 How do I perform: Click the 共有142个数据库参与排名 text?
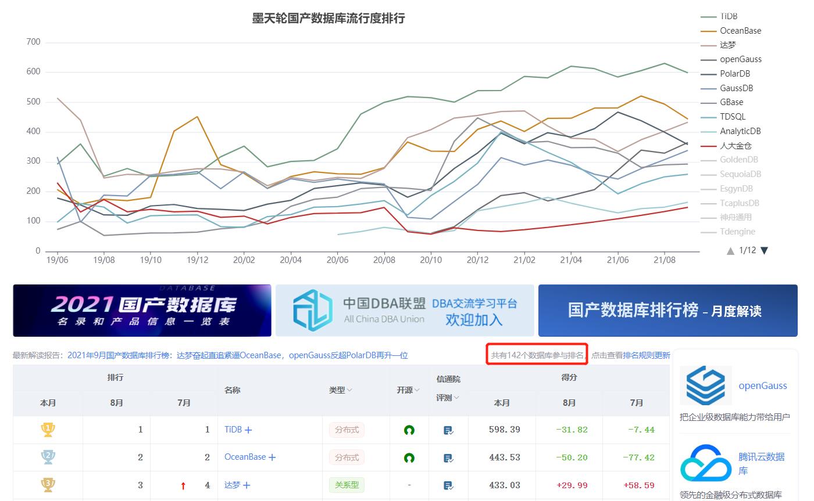(x=538, y=355)
